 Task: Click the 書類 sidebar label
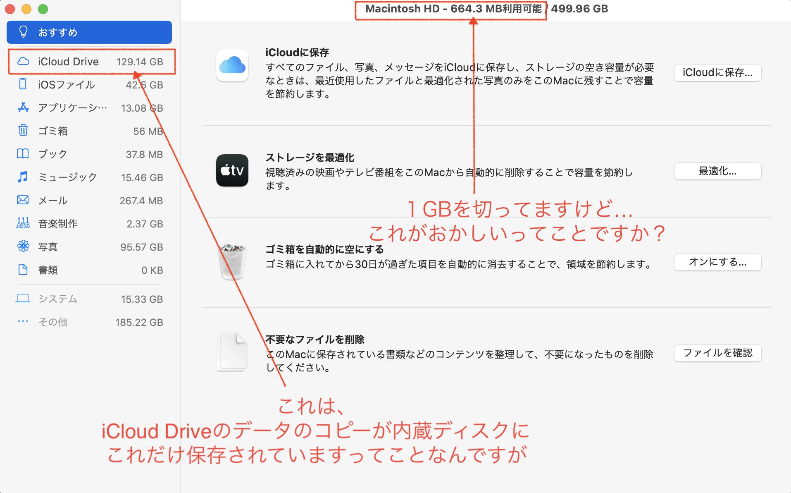tap(48, 270)
